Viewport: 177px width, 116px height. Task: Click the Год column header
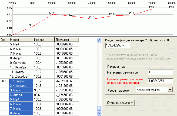tap(4, 39)
